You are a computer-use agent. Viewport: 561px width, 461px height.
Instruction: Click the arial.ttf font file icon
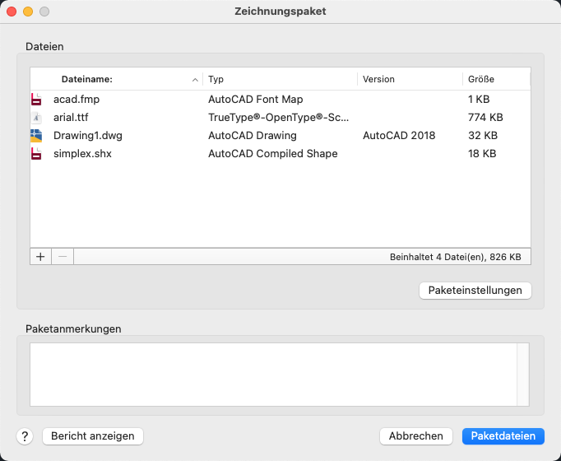[36, 118]
